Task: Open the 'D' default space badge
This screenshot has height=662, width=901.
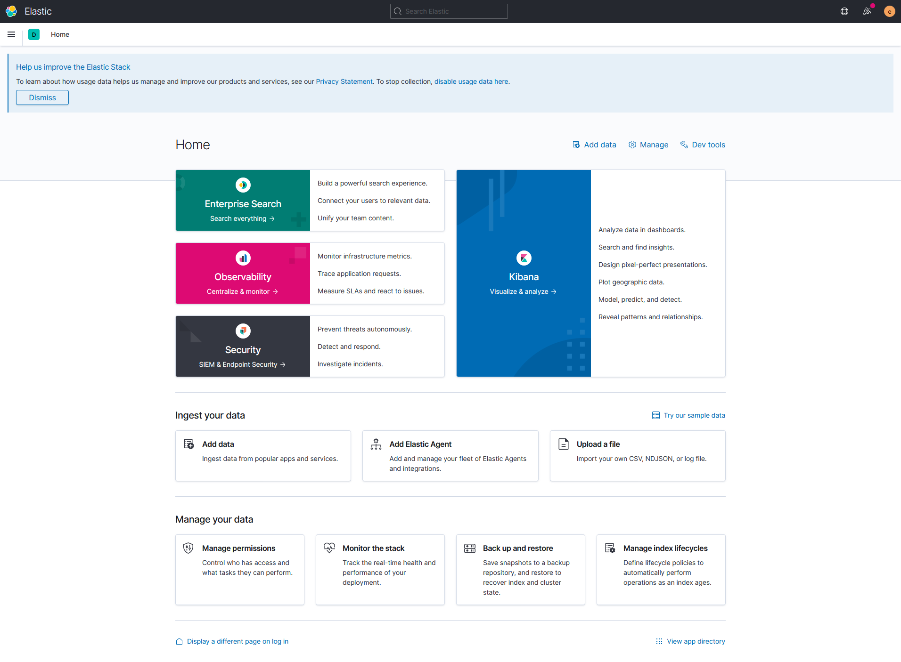Action: click(x=33, y=34)
